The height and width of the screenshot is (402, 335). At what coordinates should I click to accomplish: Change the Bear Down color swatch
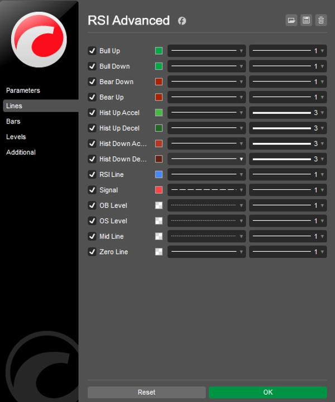[x=159, y=82]
